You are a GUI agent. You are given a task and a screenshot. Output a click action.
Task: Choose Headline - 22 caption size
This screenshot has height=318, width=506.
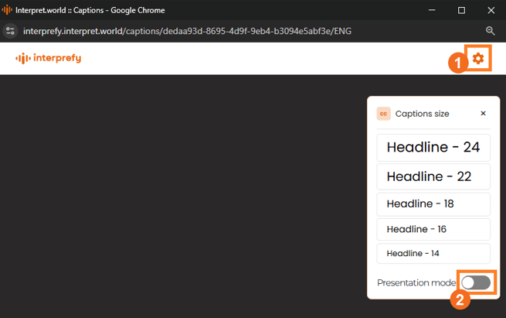click(433, 176)
